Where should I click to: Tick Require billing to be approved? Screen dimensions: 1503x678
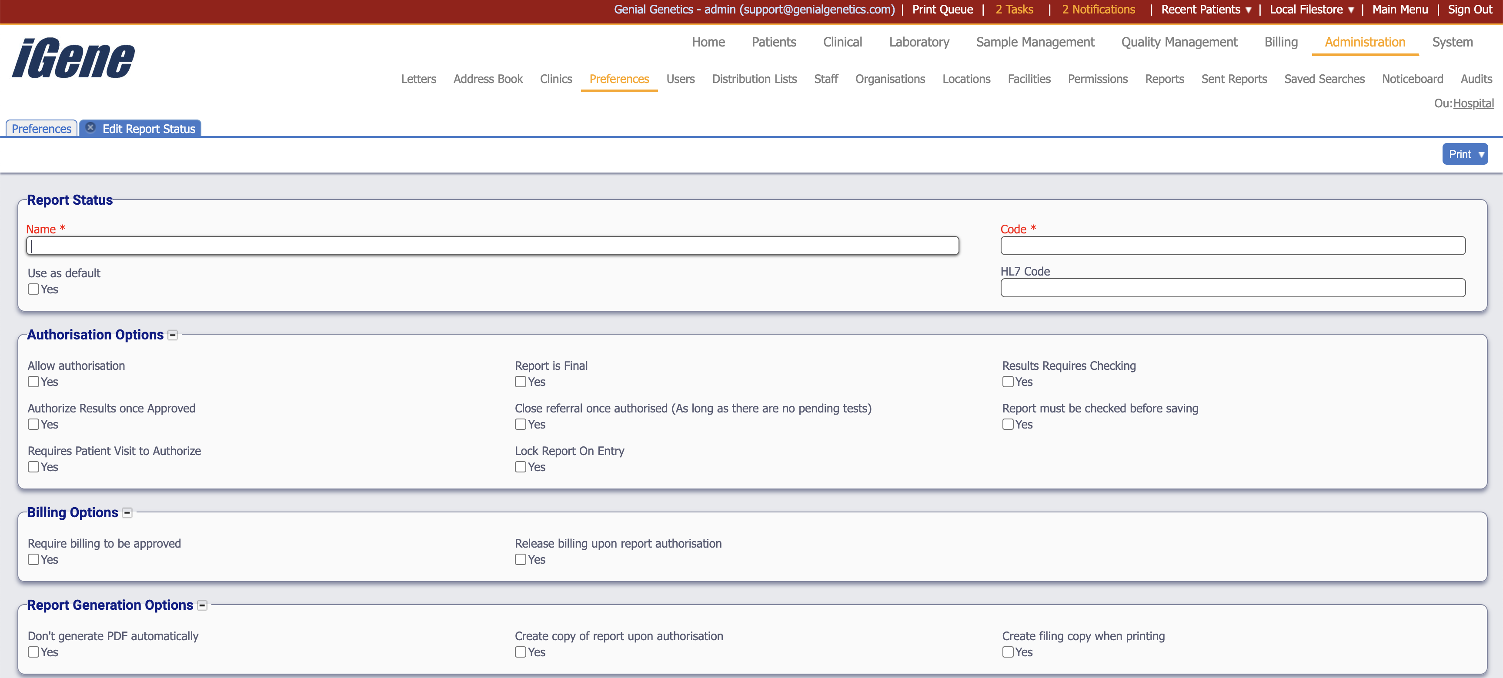tap(34, 560)
